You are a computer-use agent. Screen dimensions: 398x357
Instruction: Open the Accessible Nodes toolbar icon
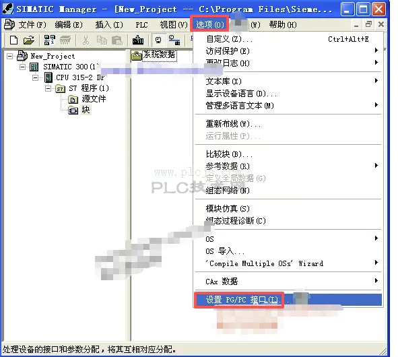point(49,40)
